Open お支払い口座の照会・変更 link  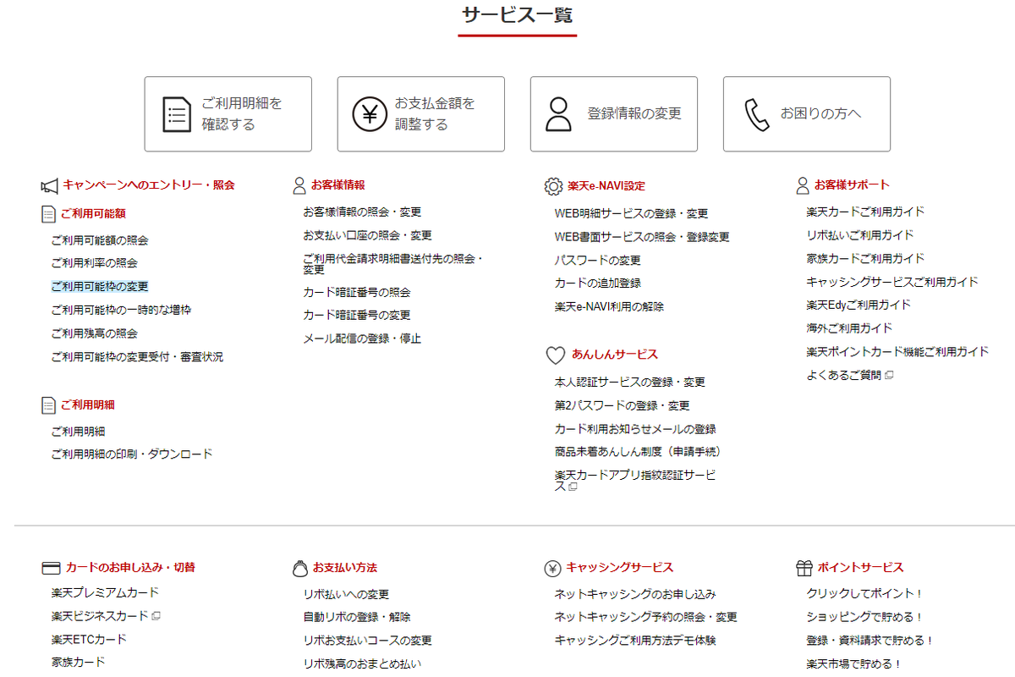367,235
